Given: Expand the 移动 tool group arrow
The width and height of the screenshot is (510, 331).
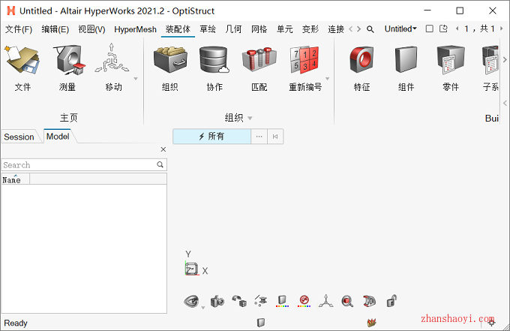Looking at the screenshot, I should [136, 79].
